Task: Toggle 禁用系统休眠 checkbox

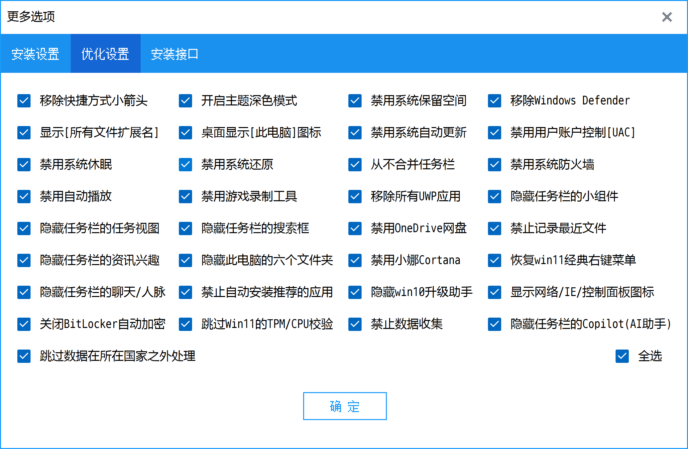Action: [x=24, y=165]
